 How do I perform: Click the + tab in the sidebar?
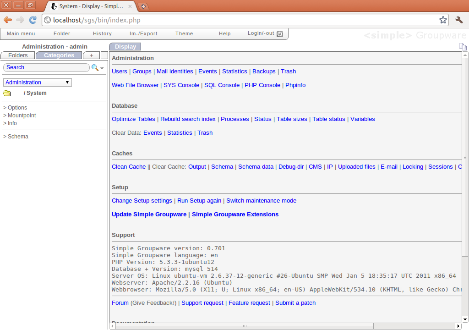tap(92, 55)
